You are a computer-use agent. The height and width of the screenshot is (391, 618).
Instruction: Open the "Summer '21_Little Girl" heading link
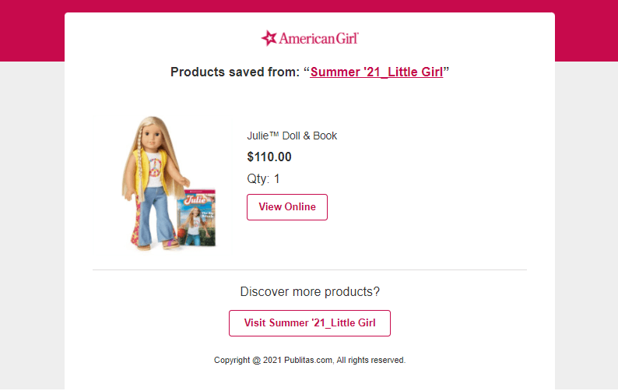click(x=377, y=72)
